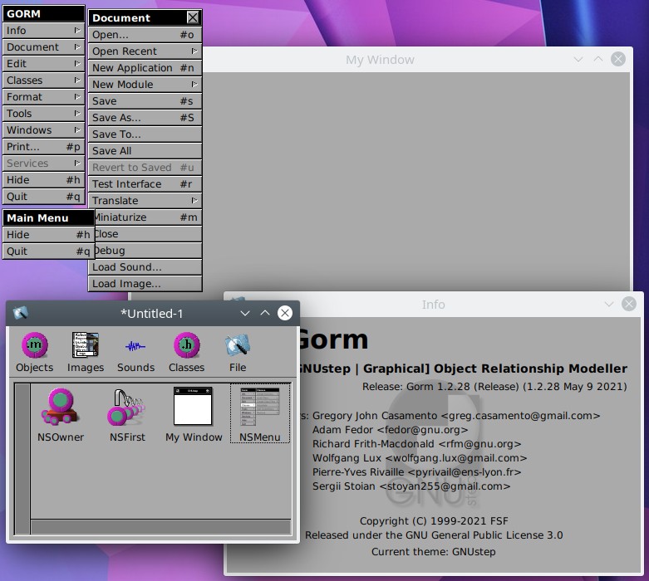The height and width of the screenshot is (581, 649).
Task: Select the NSMenu object
Action: click(x=260, y=413)
